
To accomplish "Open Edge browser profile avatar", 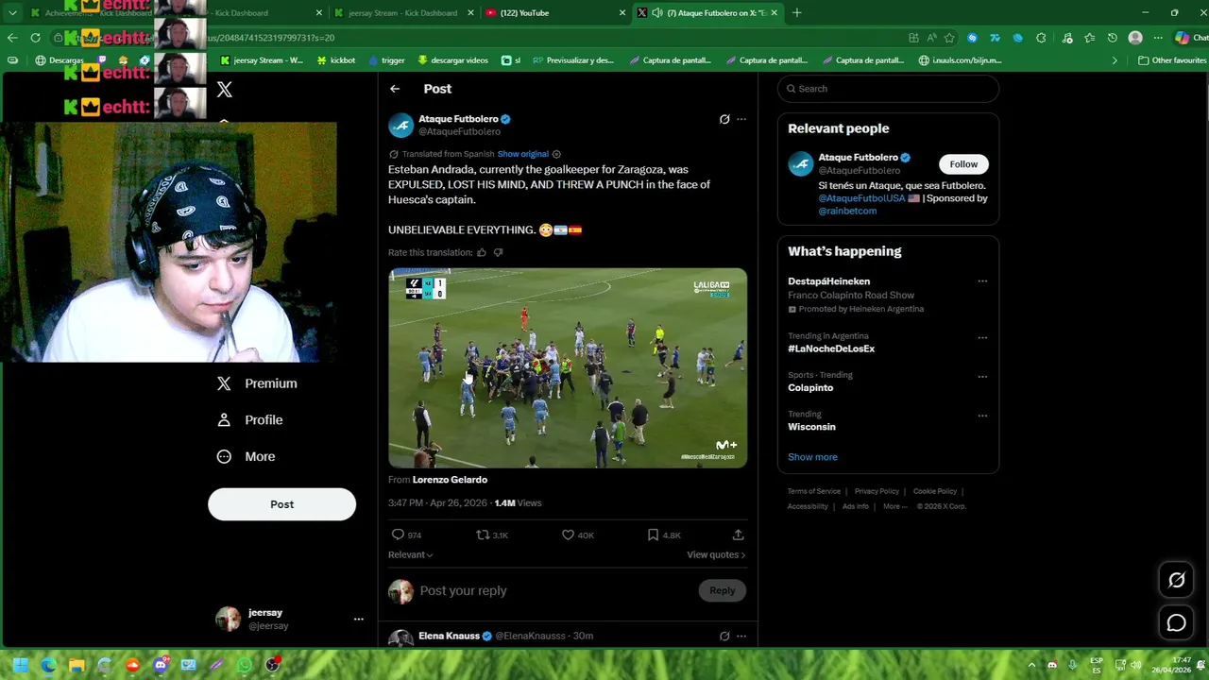I will click(1135, 38).
